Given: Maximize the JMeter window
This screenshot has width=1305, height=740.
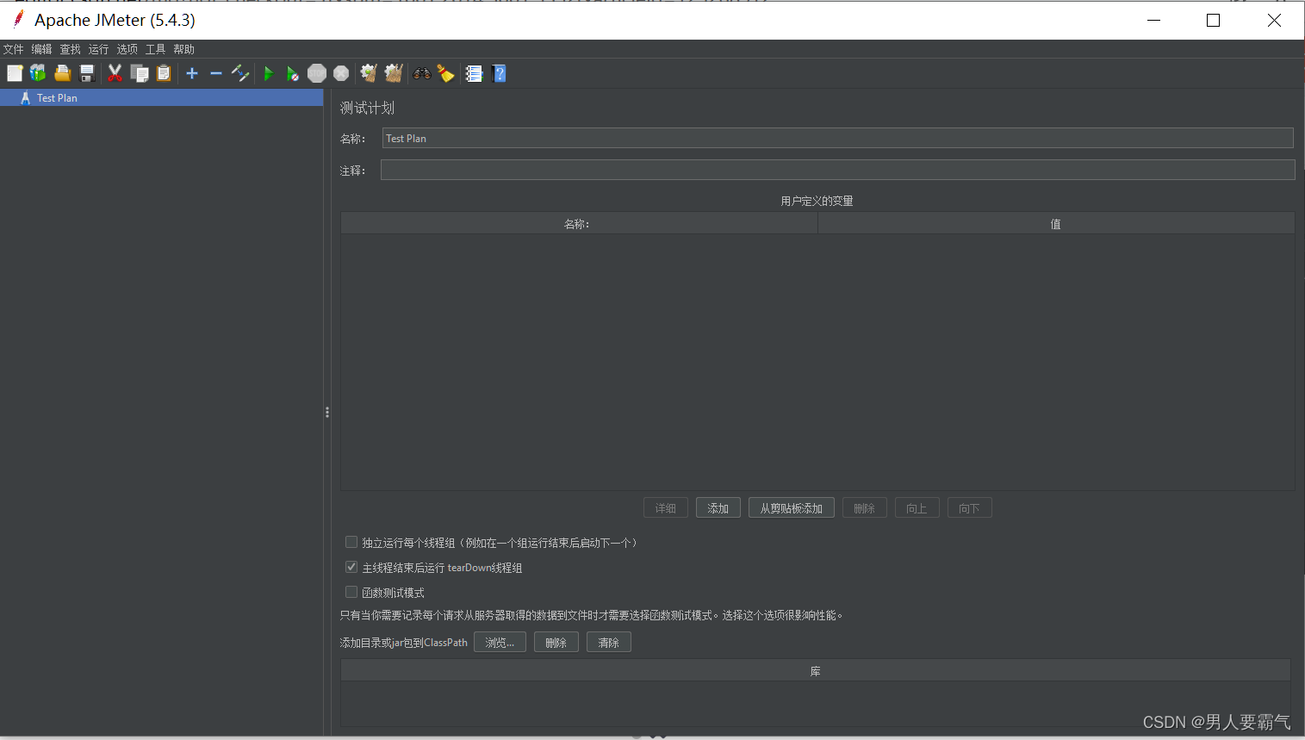Looking at the screenshot, I should tap(1214, 20).
